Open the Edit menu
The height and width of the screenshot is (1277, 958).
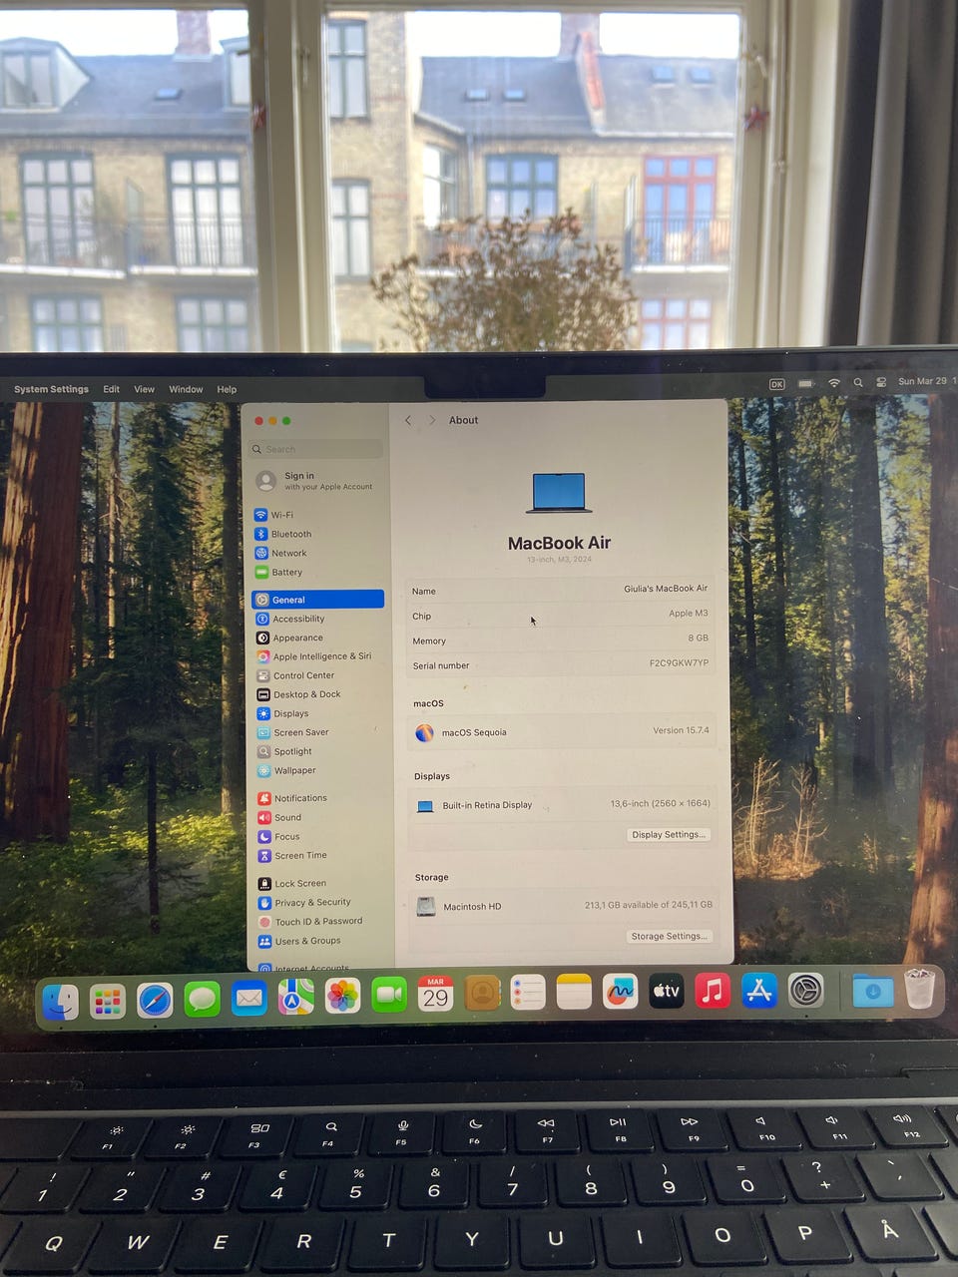click(111, 389)
